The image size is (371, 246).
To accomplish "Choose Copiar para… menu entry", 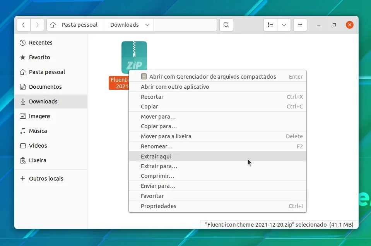I will 217,126.
